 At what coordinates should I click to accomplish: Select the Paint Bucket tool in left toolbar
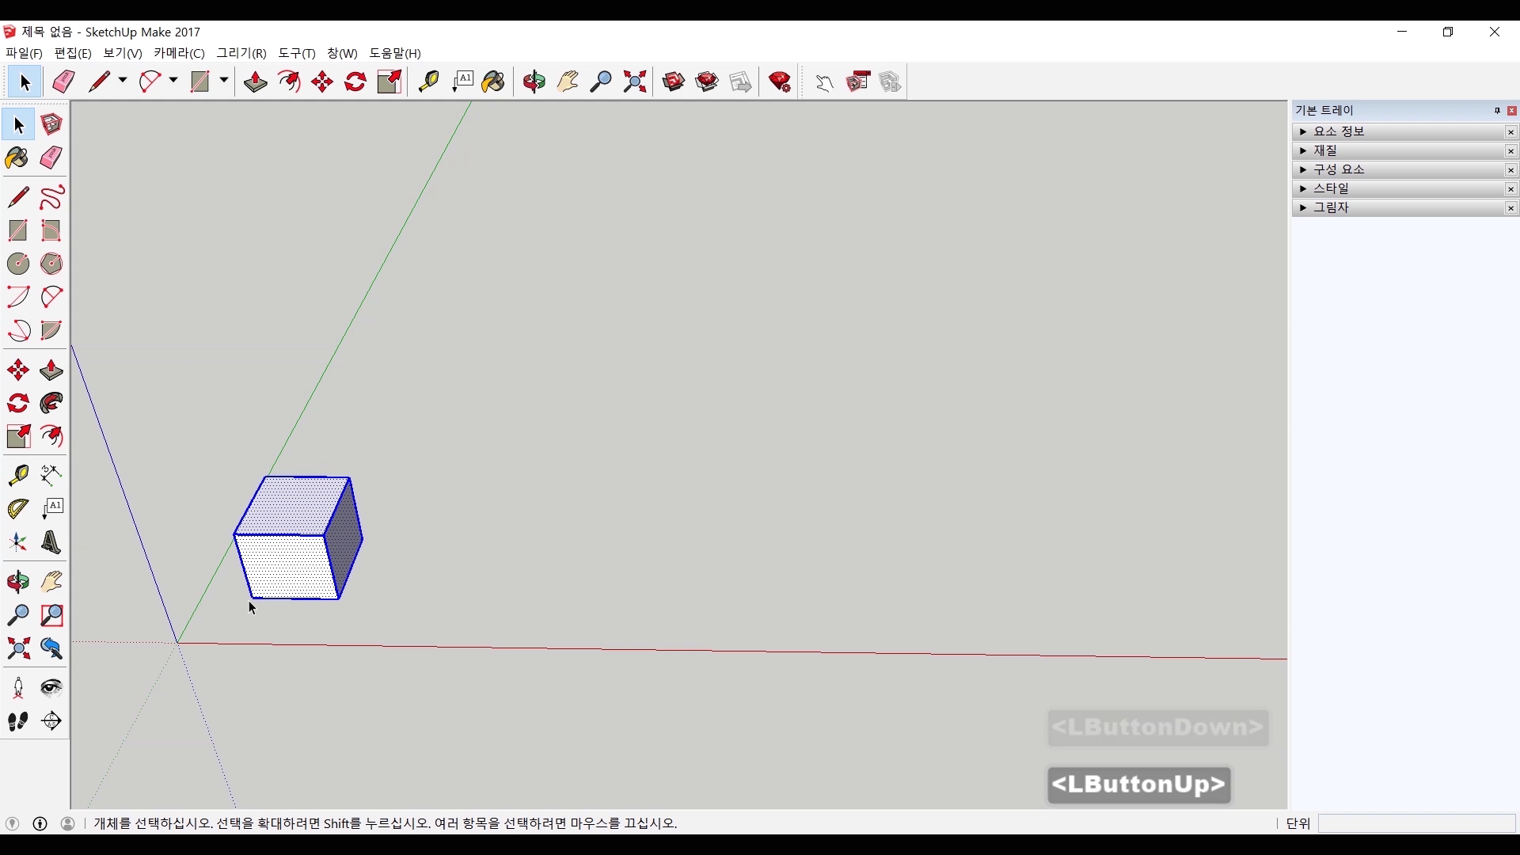(x=17, y=158)
